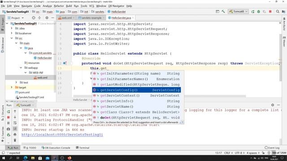Hide the Project panel
Screen dimensions: 287x161
53,18
